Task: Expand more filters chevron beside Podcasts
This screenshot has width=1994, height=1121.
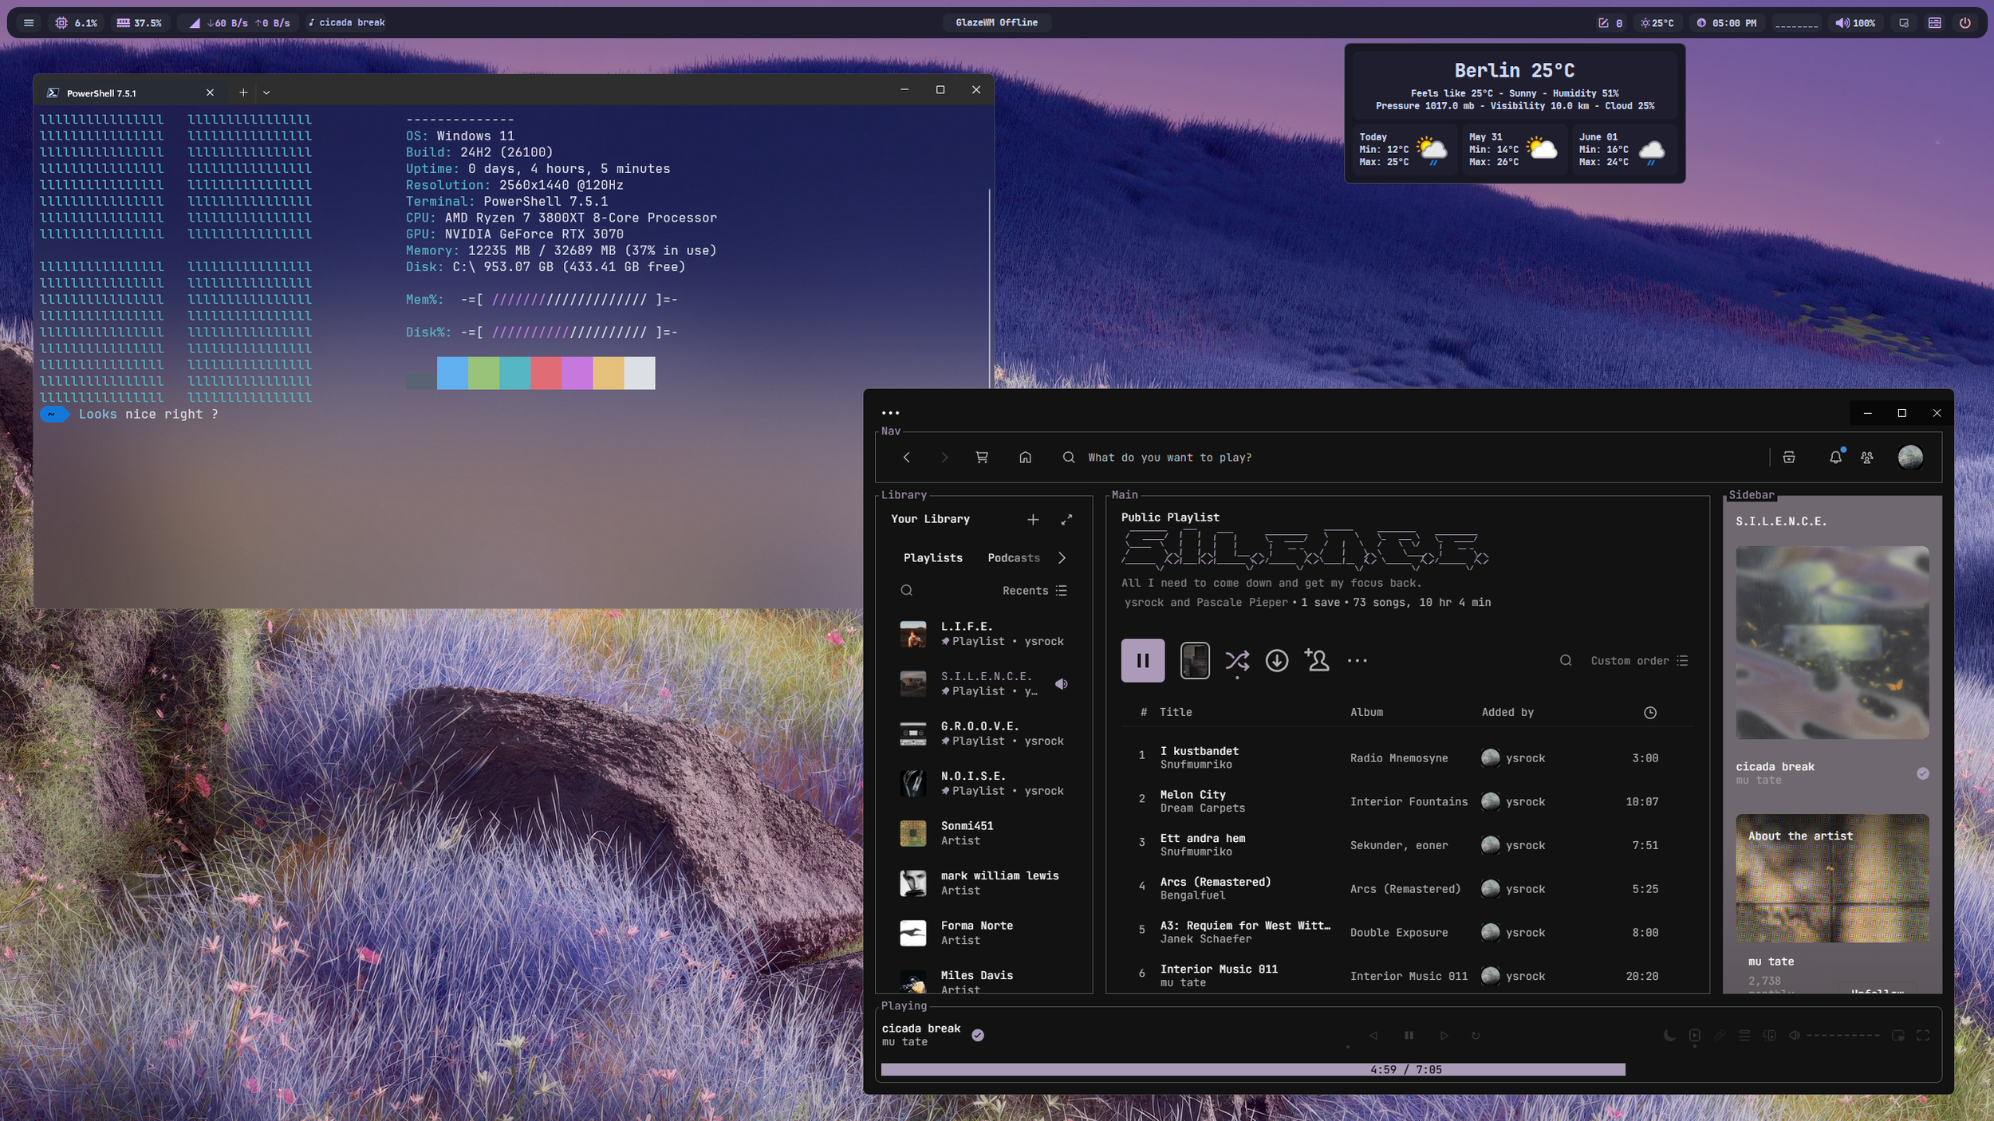Action: pos(1062,558)
